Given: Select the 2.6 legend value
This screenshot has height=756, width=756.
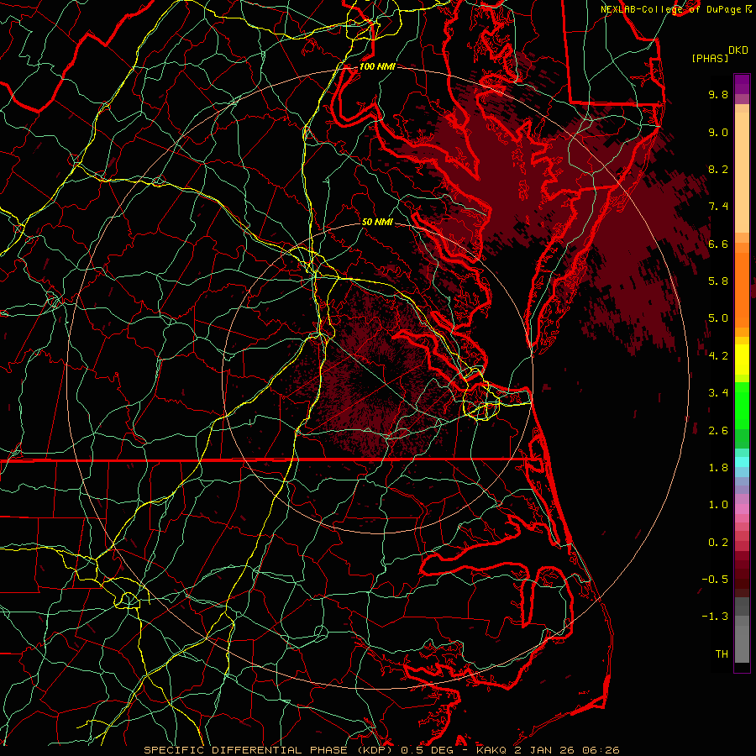Looking at the screenshot, I should tap(718, 431).
